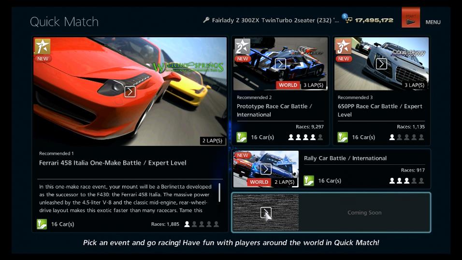Click 16 Car(s) in the 650PP card
462x260 pixels.
[x=363, y=137]
